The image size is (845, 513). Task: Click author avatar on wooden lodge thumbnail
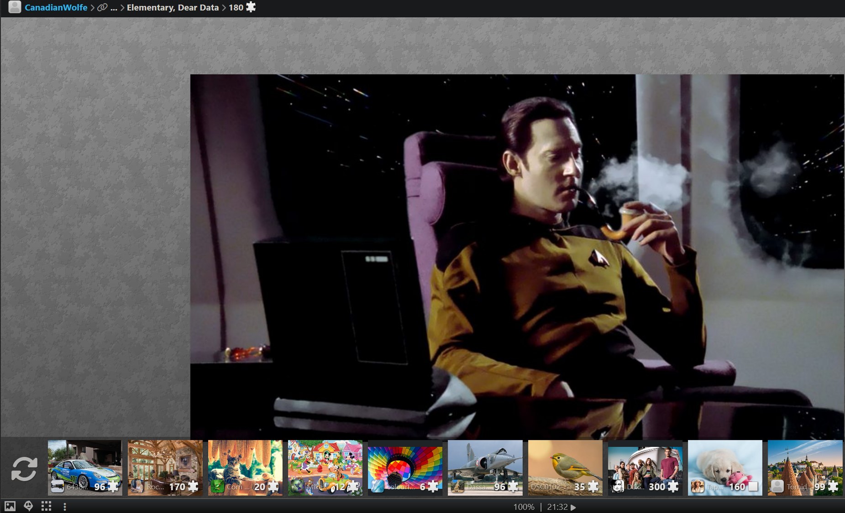click(137, 487)
